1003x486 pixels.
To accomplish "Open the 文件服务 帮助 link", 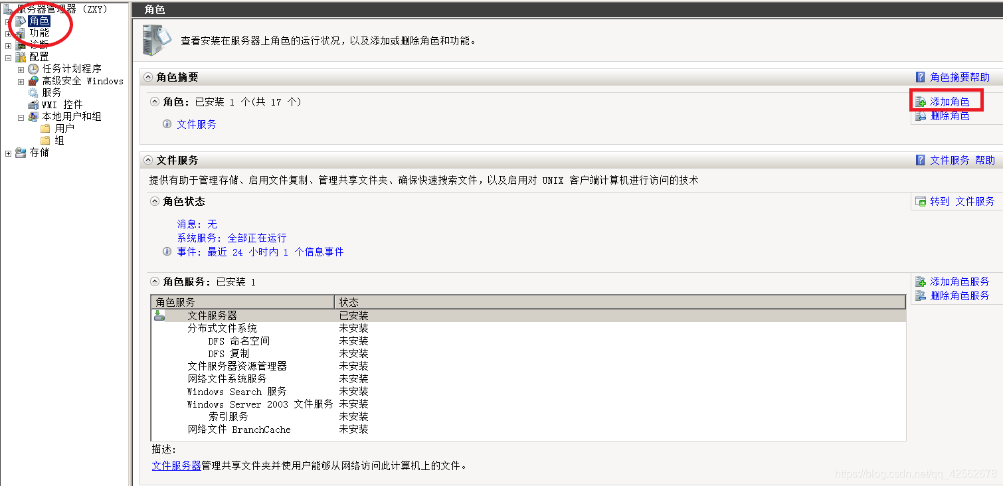I will point(962,160).
